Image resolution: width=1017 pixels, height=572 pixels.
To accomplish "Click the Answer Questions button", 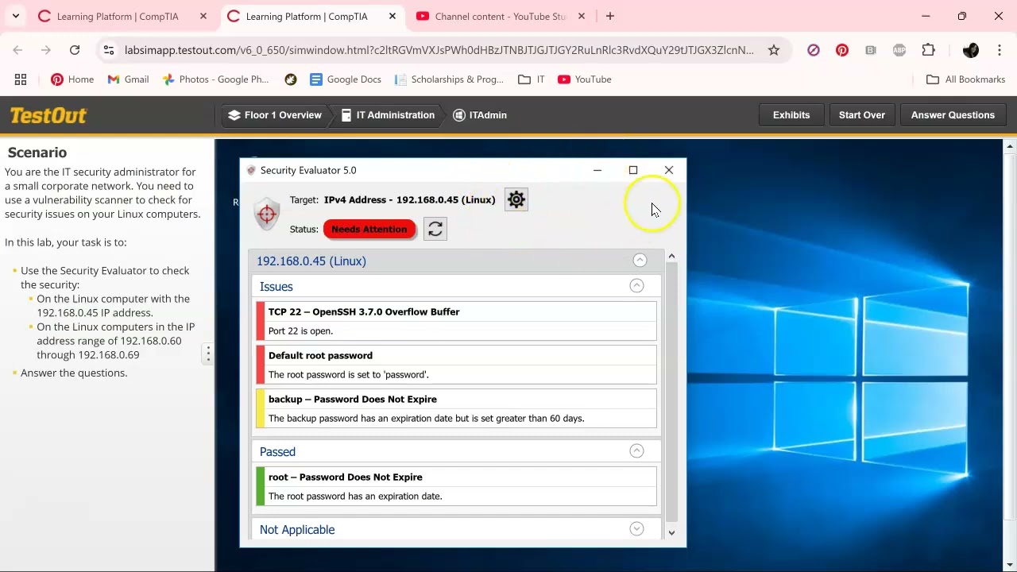I will point(953,115).
